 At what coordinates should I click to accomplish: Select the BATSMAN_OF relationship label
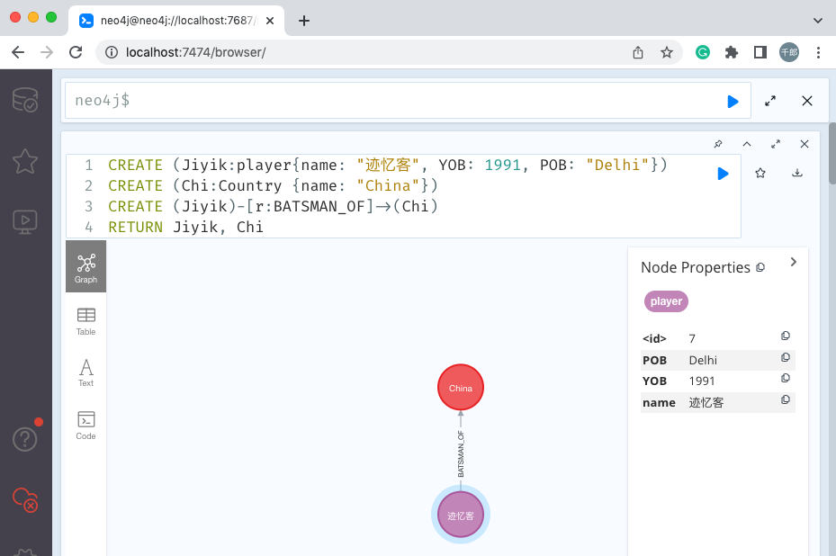[x=461, y=453]
